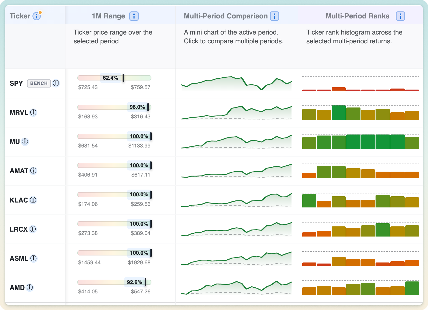Screen dimensions: 428x310
Task: Click the AMAT 100.0% range bar
Action: tap(114, 165)
